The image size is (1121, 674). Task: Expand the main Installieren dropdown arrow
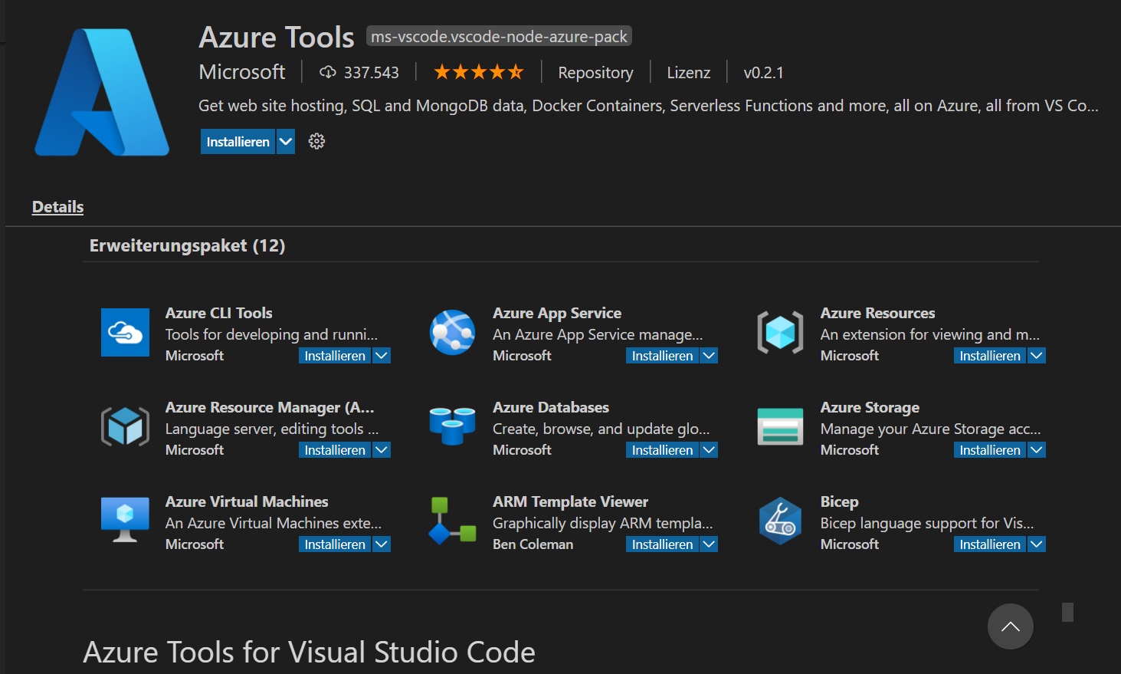[x=286, y=141]
